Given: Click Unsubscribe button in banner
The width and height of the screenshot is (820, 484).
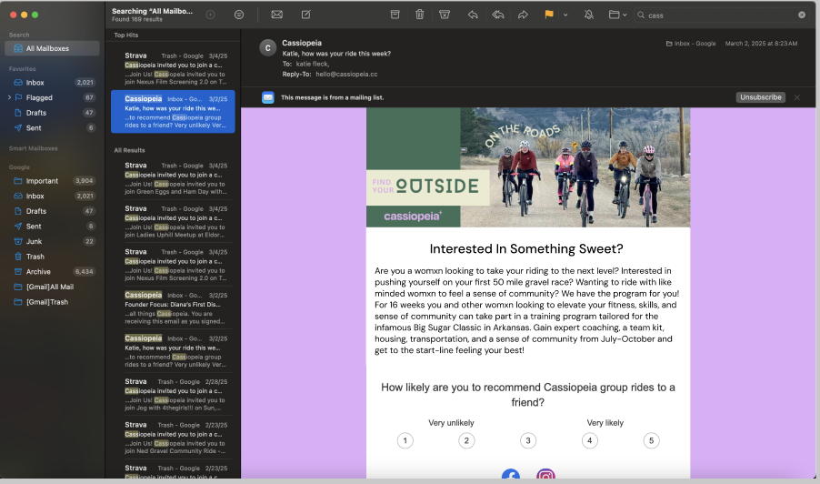Looking at the screenshot, I should pos(760,97).
